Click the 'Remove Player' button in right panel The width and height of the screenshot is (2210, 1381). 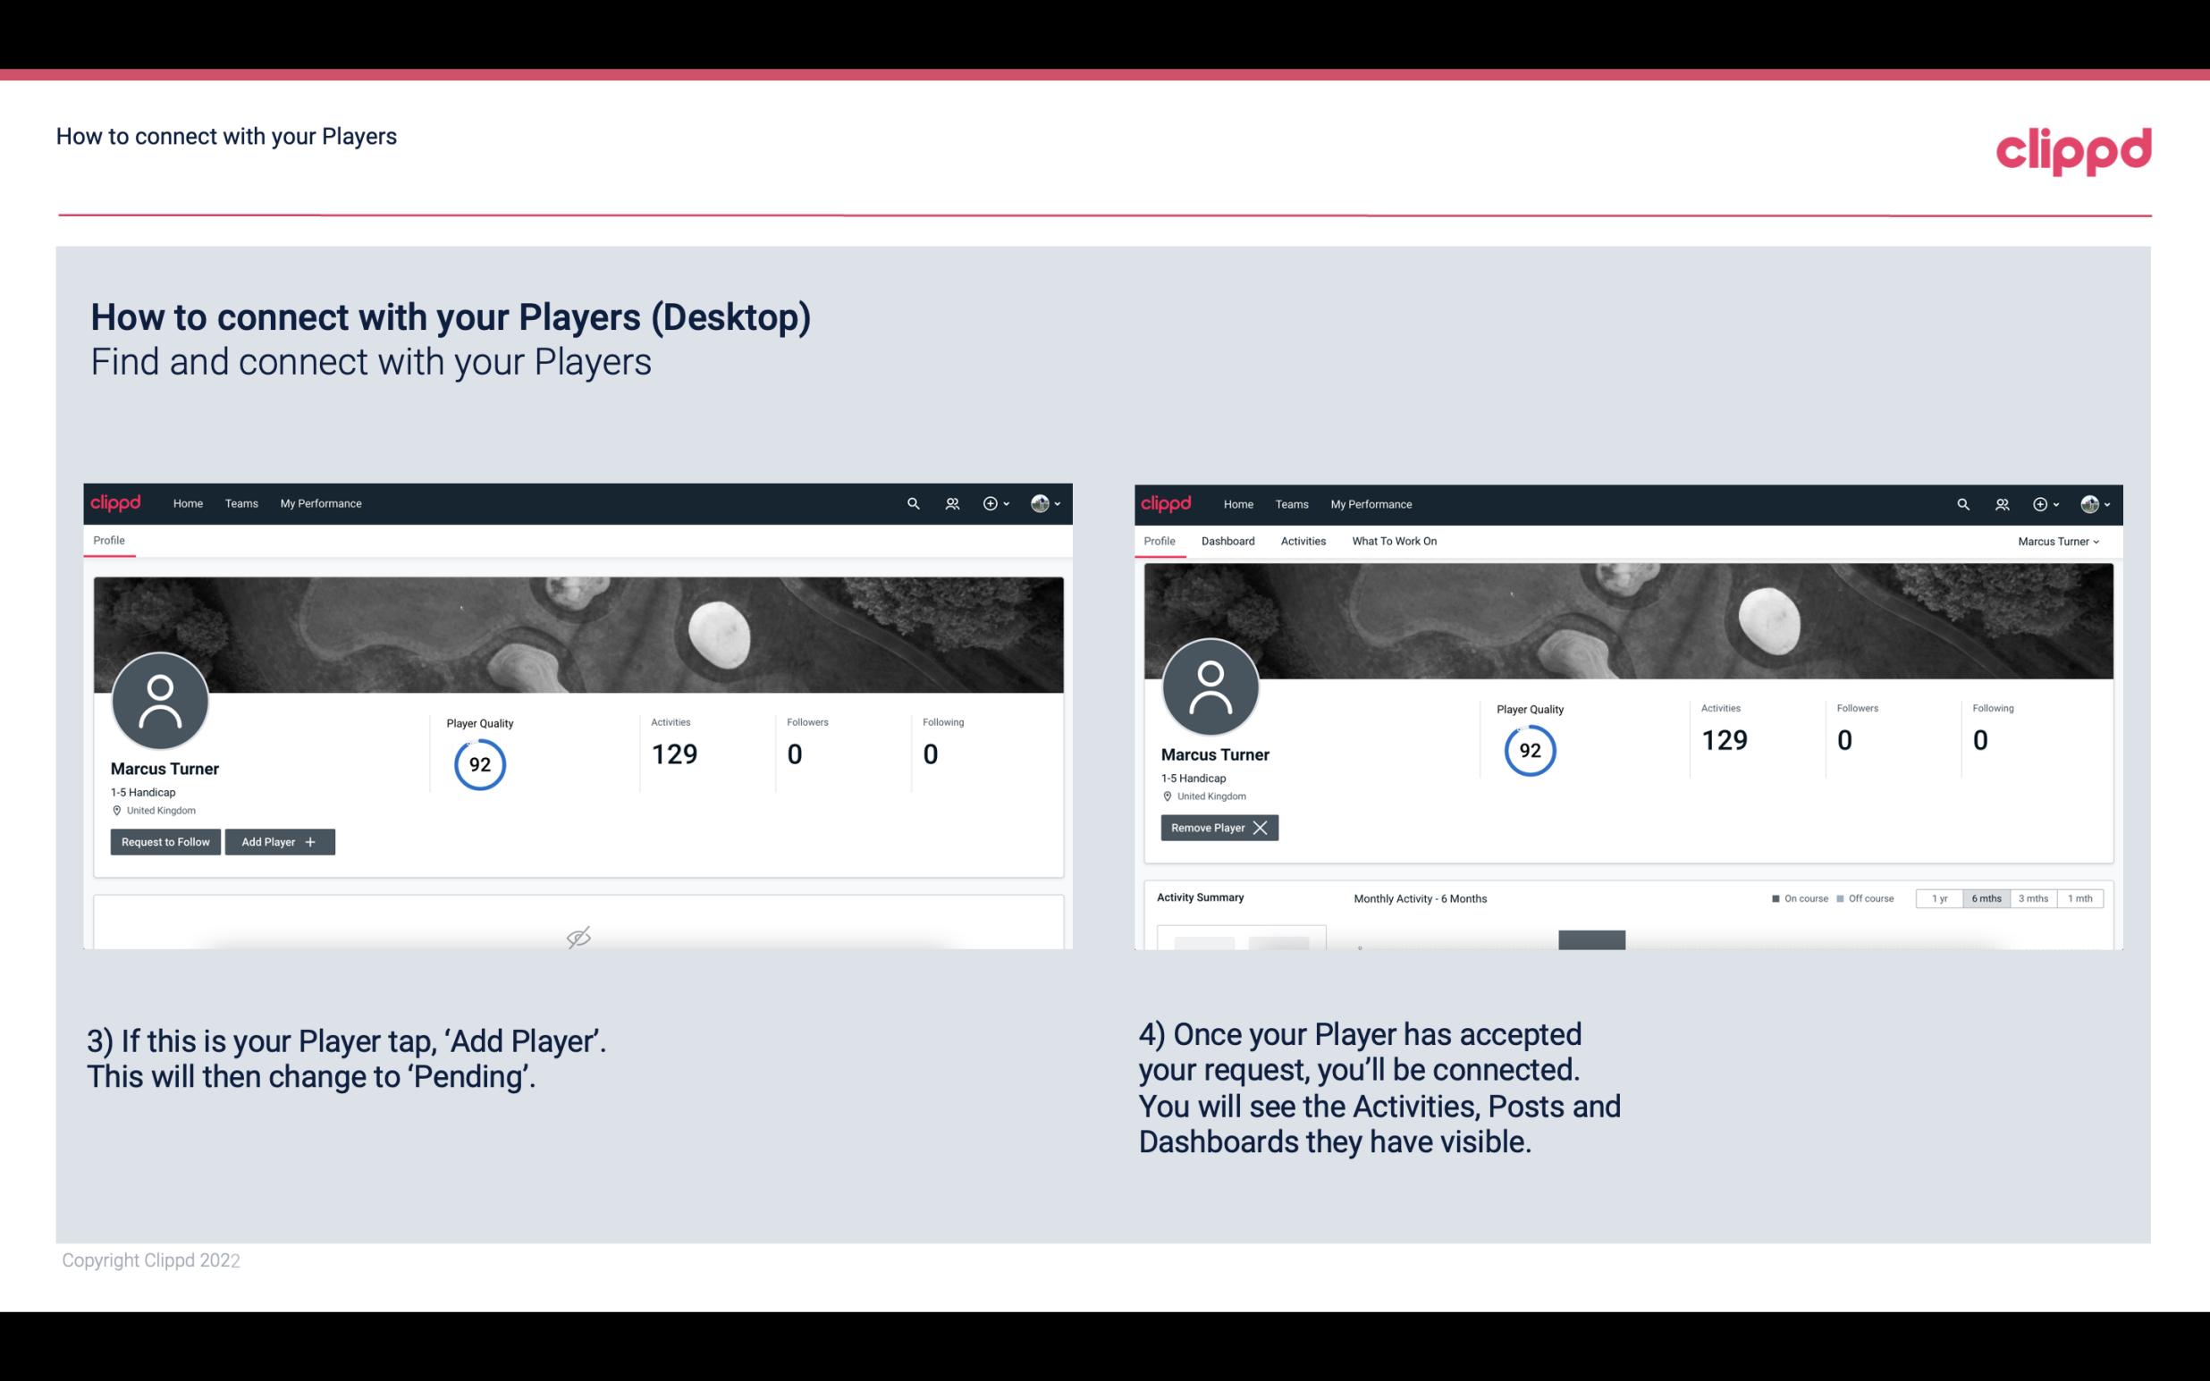1217,828
